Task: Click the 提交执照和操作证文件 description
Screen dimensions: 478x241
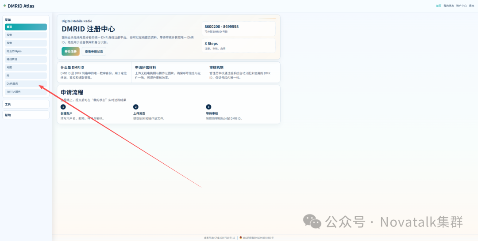Action: tap(149, 119)
